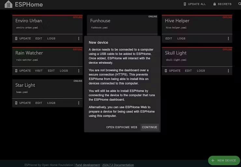This screenshot has width=241, height=167.
Task: Click the search magnifier icon
Action: (x=239, y=4)
